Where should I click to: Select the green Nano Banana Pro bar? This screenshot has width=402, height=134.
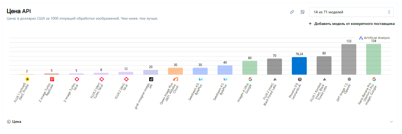click(374, 59)
